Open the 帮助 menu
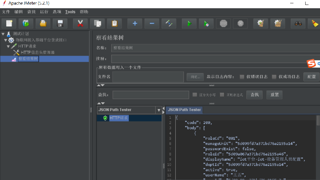Screen dimensions: 320x180 click(x=84, y=12)
